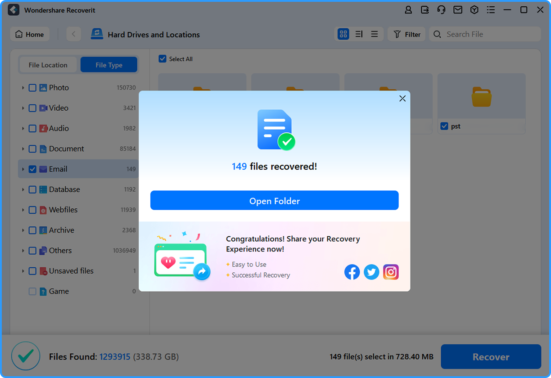Image resolution: width=551 pixels, height=378 pixels.
Task: Check the Database checkbox
Action: click(32, 189)
